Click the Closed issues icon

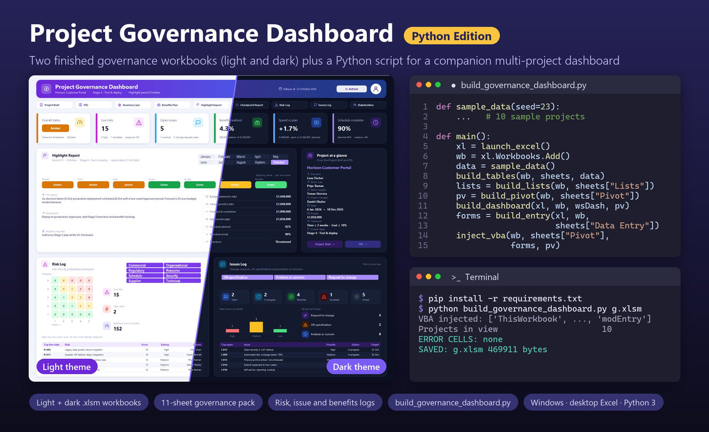click(356, 297)
